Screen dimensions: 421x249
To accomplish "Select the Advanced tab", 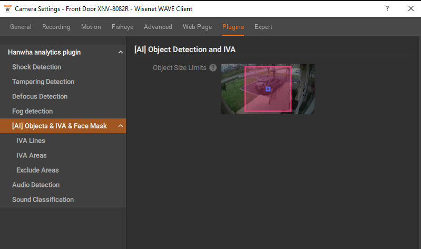I will [158, 27].
